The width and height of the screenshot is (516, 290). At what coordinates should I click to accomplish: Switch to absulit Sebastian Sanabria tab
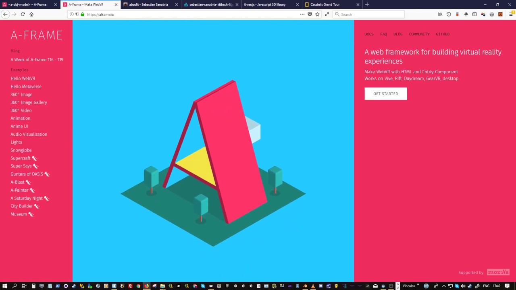pyautogui.click(x=151, y=4)
